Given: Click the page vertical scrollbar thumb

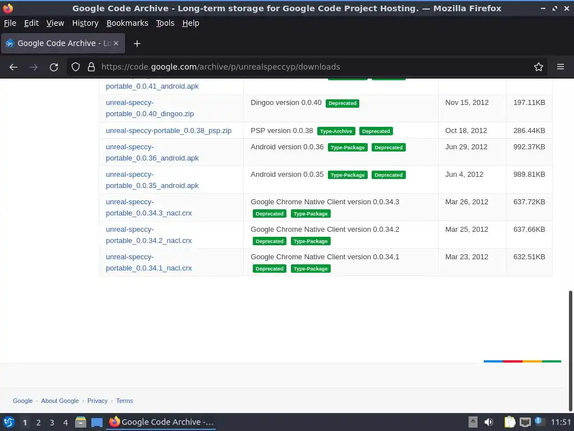Looking at the screenshot, I should (570, 351).
